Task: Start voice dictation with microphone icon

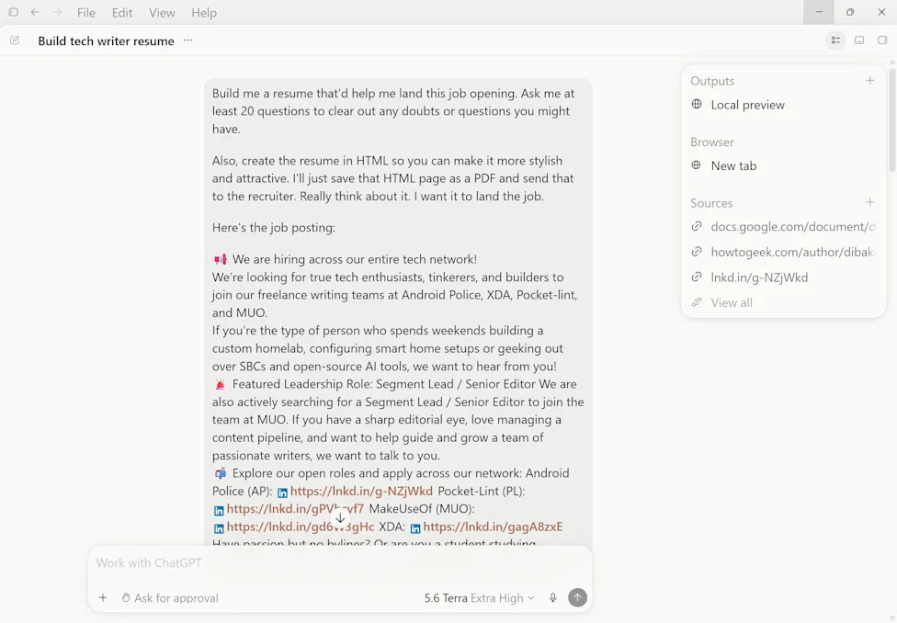Action: pyautogui.click(x=552, y=598)
